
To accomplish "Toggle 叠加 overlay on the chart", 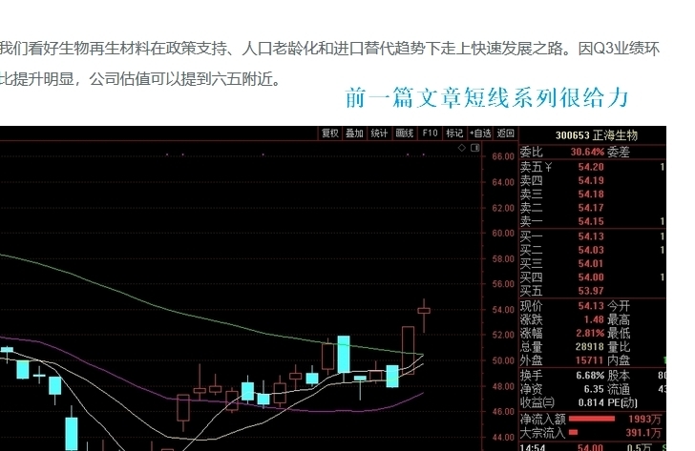I will (354, 133).
